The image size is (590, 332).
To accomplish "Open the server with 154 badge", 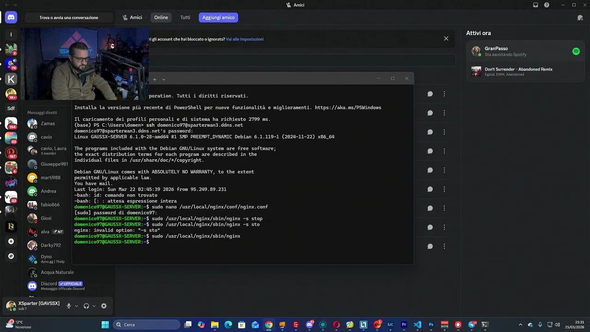I will click(x=11, y=123).
